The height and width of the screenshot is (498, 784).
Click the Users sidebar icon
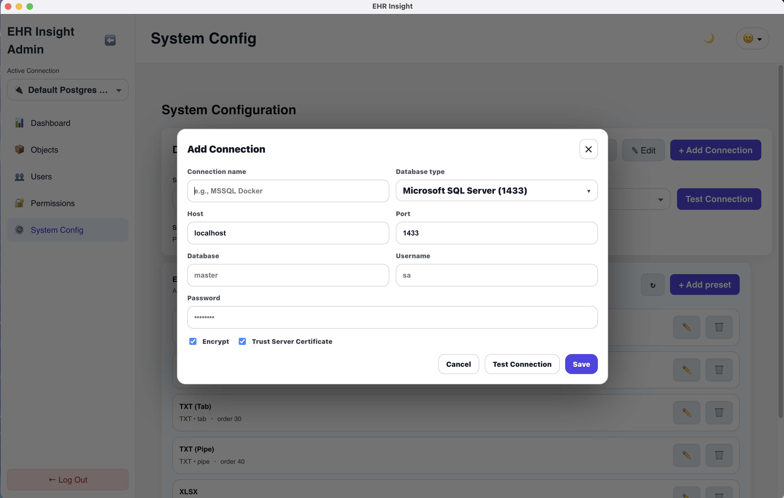click(x=19, y=176)
